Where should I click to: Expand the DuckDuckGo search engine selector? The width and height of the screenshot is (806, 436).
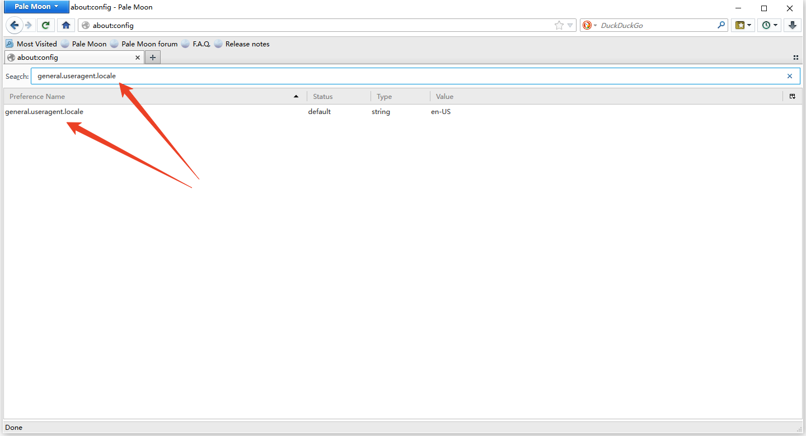(x=590, y=25)
